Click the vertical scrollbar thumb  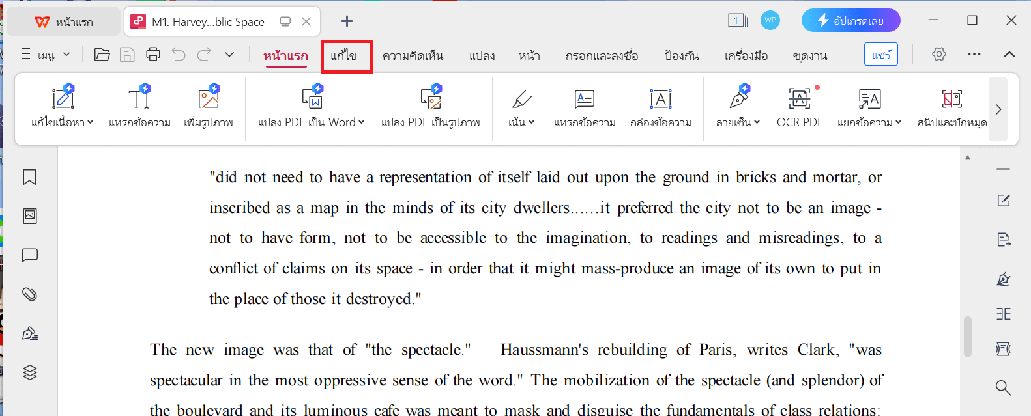coord(968,335)
